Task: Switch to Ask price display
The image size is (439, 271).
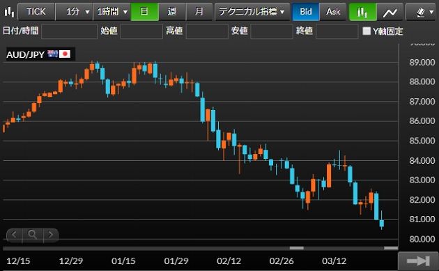Action: point(333,12)
